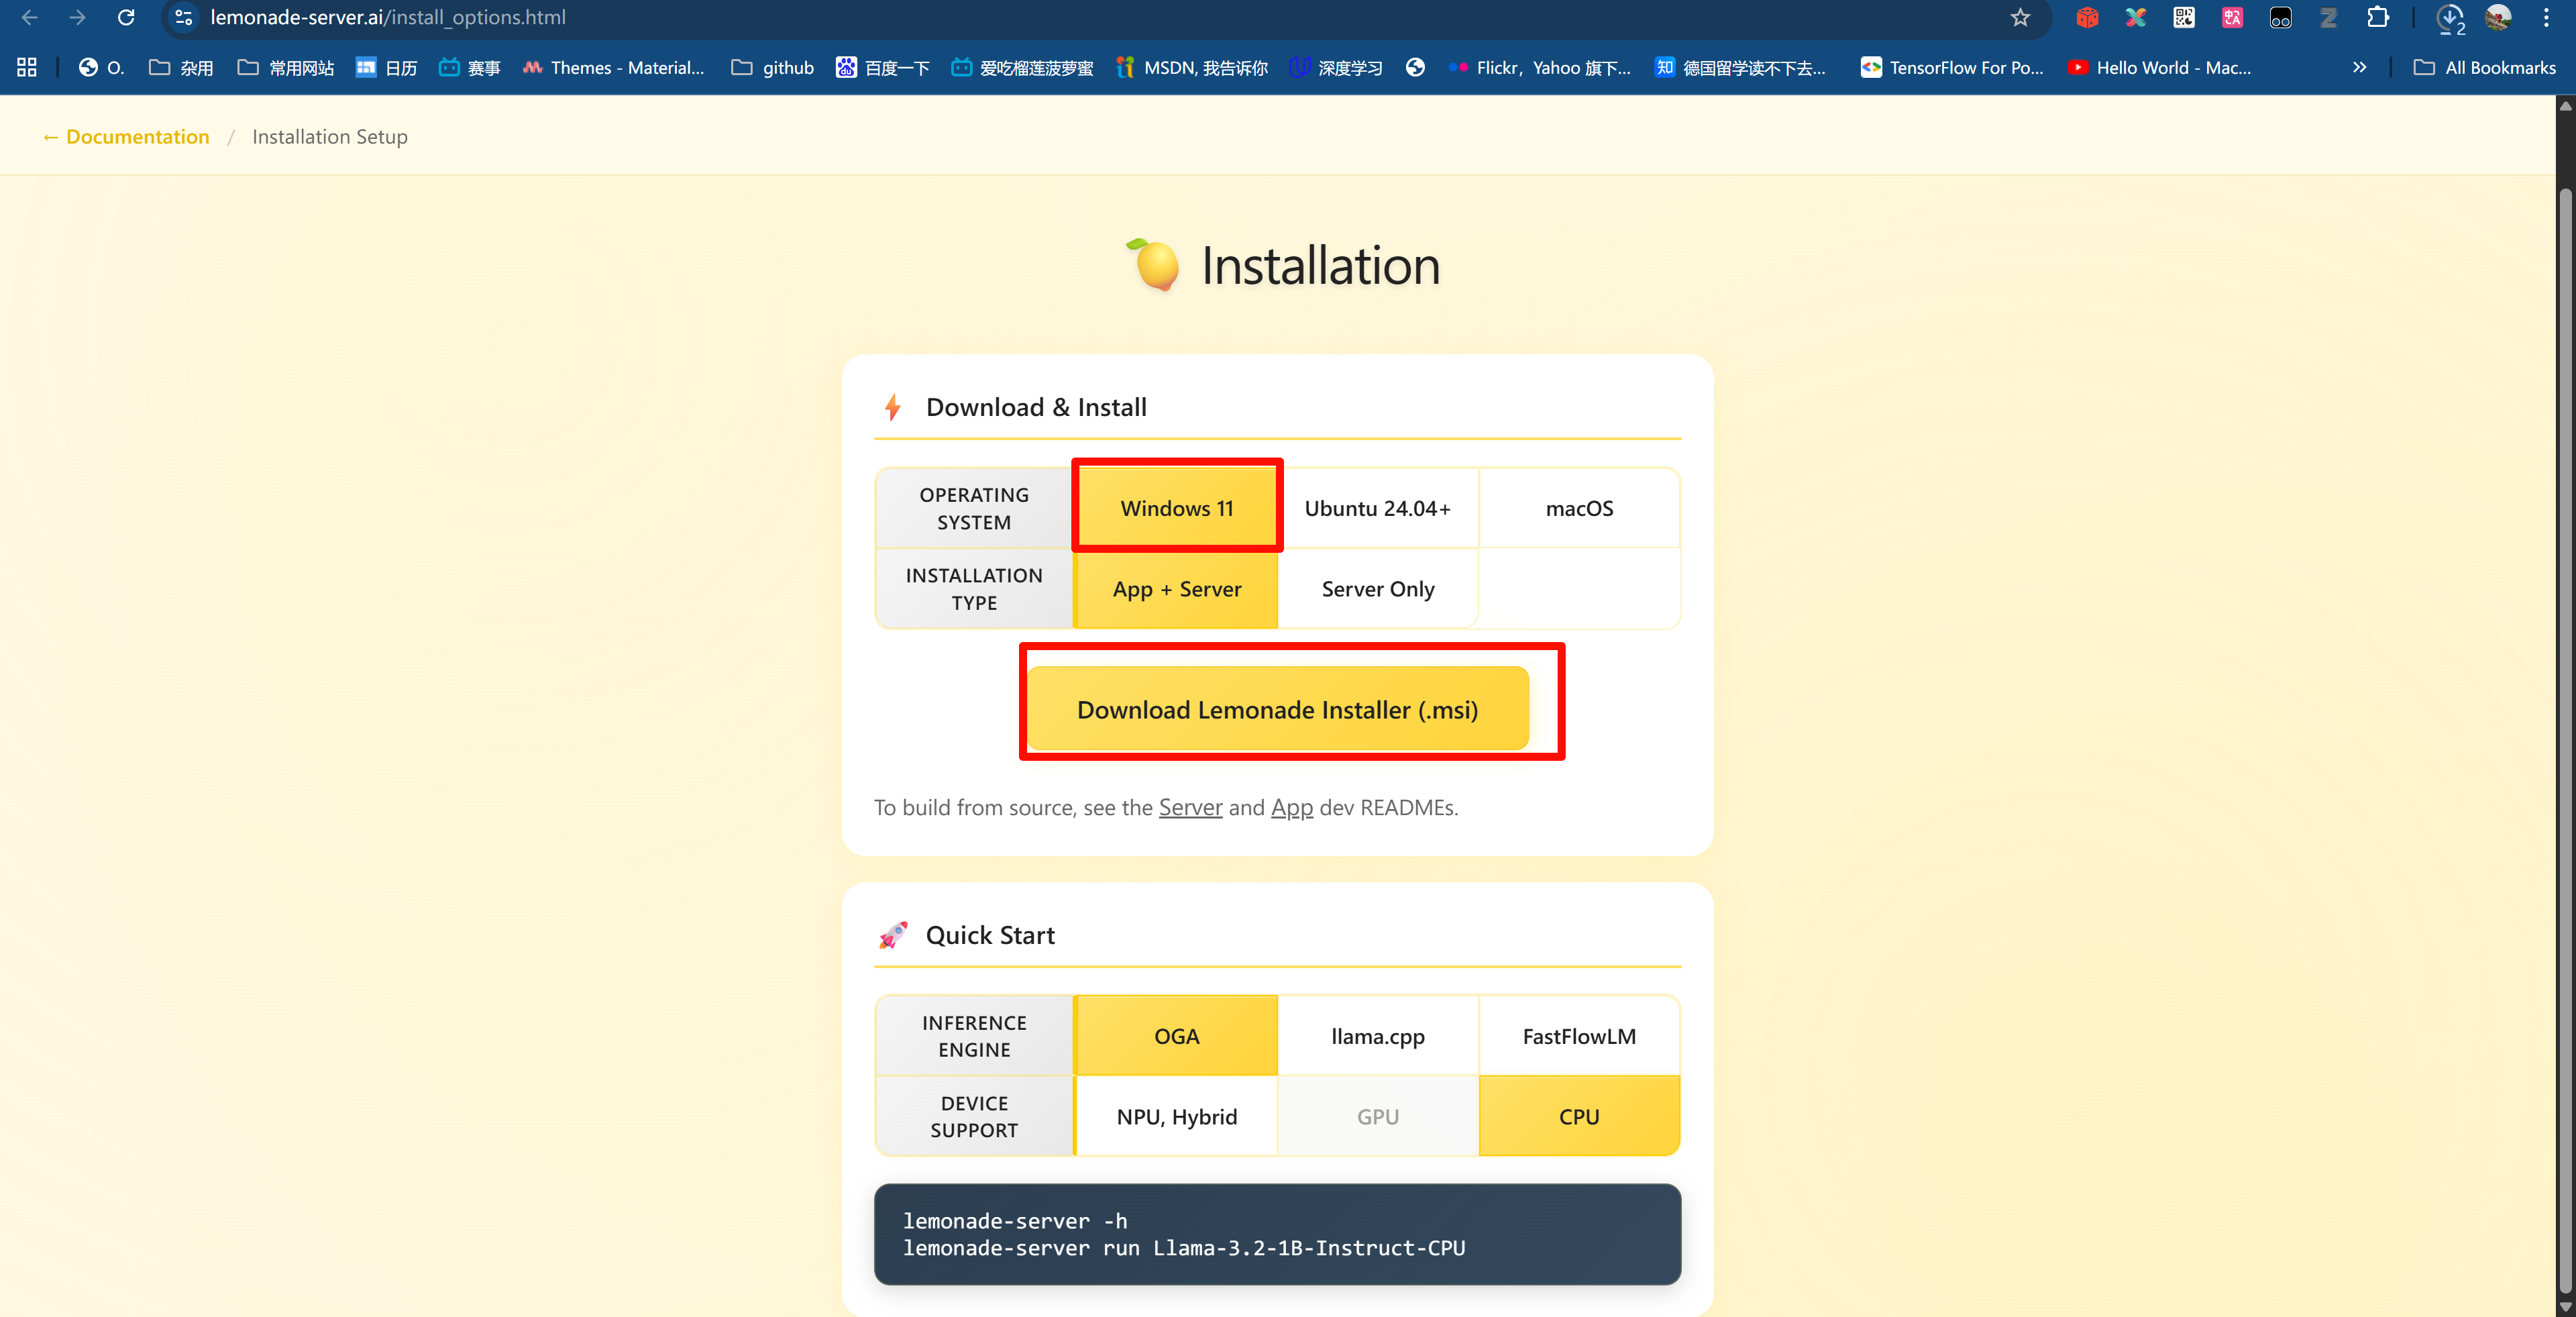Open the Extensions puzzle-piece menu
The height and width of the screenshot is (1317, 2576).
click(x=2378, y=18)
